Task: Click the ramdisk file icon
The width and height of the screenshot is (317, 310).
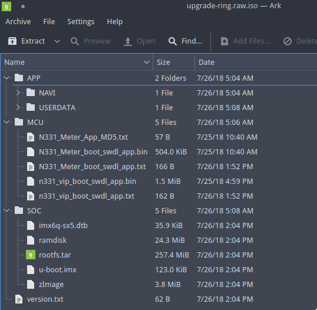Action: click(31, 240)
